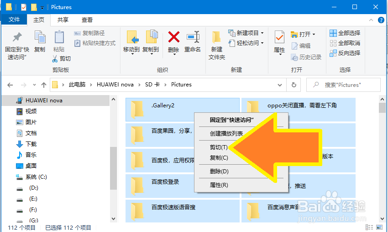Image resolution: width=388 pixels, height=232 pixels.
Task: Click Edit (编辑) in ribbon
Action: pos(301,46)
